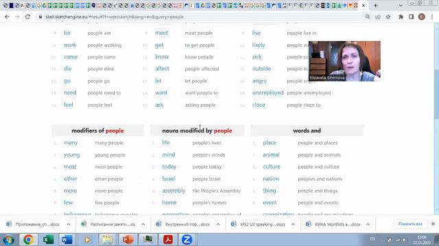Viewport: 439px width, 246px height.
Task: Open Adobe Acrobat from the taskbar
Action: pos(167,240)
